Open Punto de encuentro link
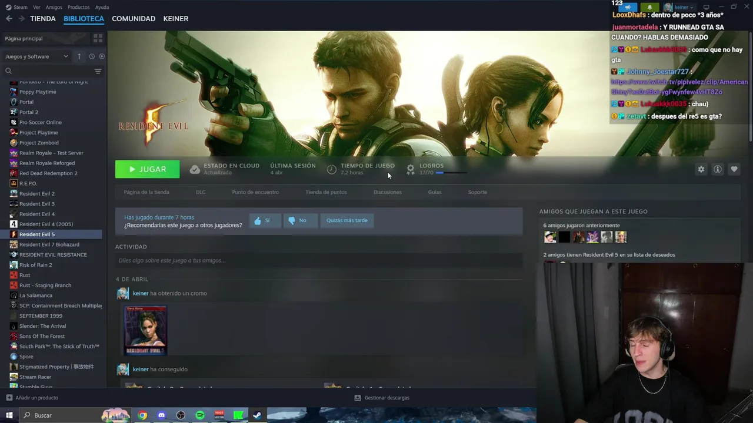 pos(255,192)
